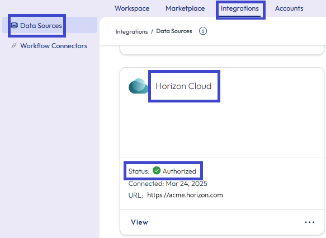Switch to the Accounts tab
This screenshot has height=238, width=326.
289,8
